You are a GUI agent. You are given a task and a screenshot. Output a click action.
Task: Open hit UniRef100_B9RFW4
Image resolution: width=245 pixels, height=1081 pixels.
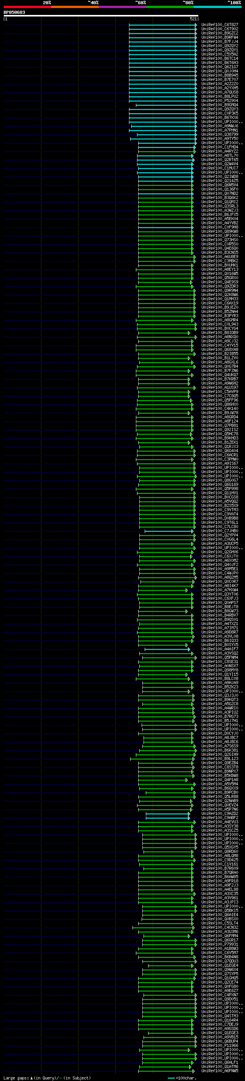[x=219, y=37]
